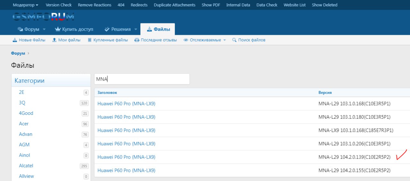The image size is (410, 181).
Task: Select the Файлы tab
Action: pyautogui.click(x=158, y=29)
